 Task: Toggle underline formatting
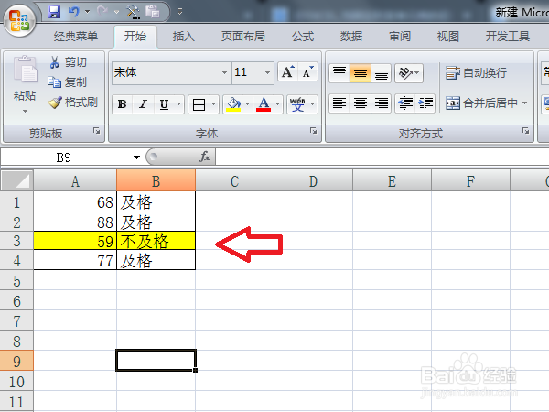[x=164, y=104]
